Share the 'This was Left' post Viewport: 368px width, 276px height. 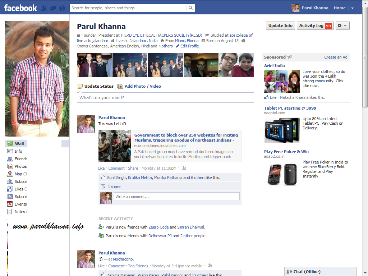point(133,168)
